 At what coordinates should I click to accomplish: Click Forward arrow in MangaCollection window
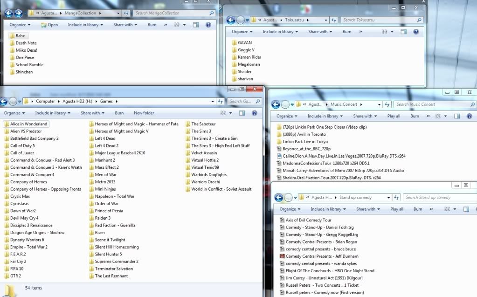(x=18, y=13)
